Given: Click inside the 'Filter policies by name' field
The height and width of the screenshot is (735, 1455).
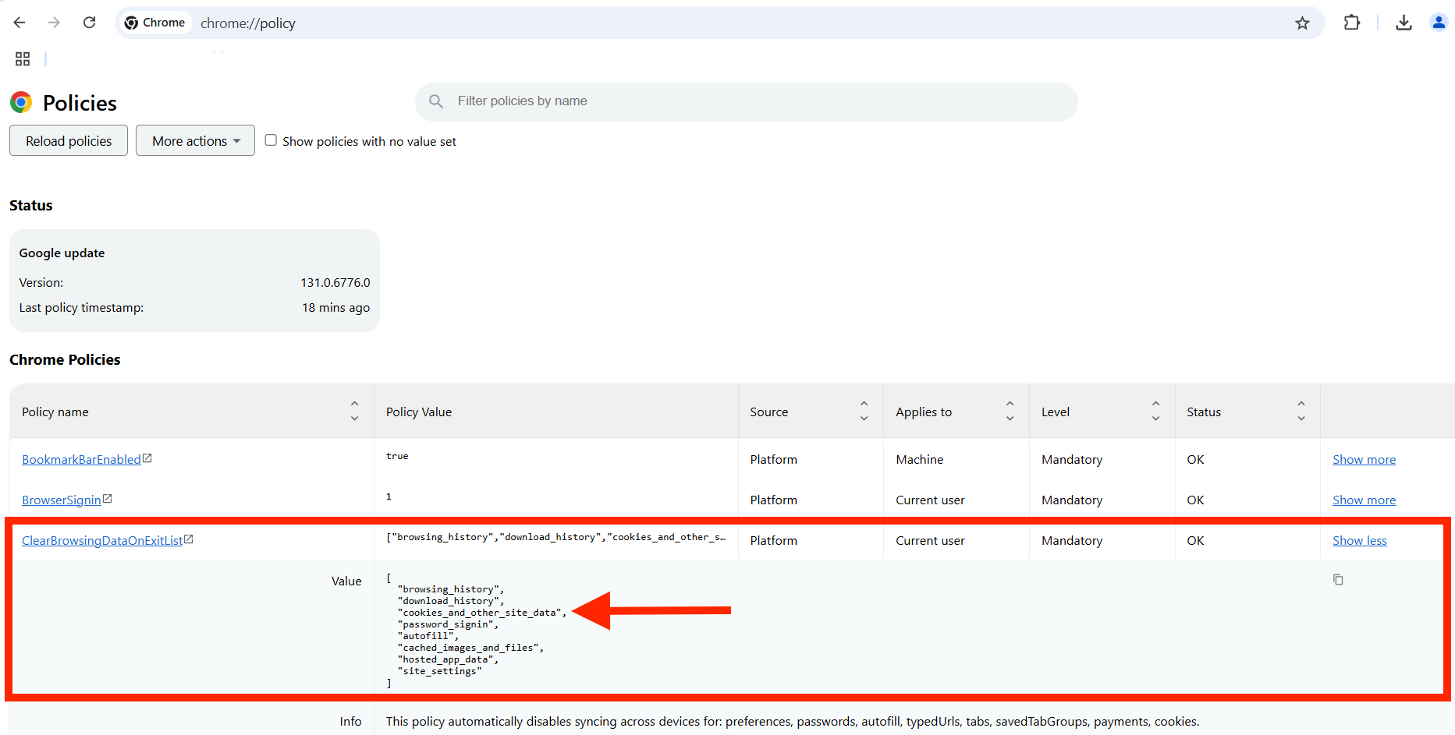Looking at the screenshot, I should [702, 101].
